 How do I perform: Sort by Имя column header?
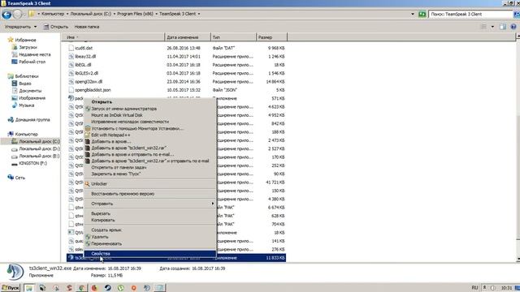tap(113, 37)
